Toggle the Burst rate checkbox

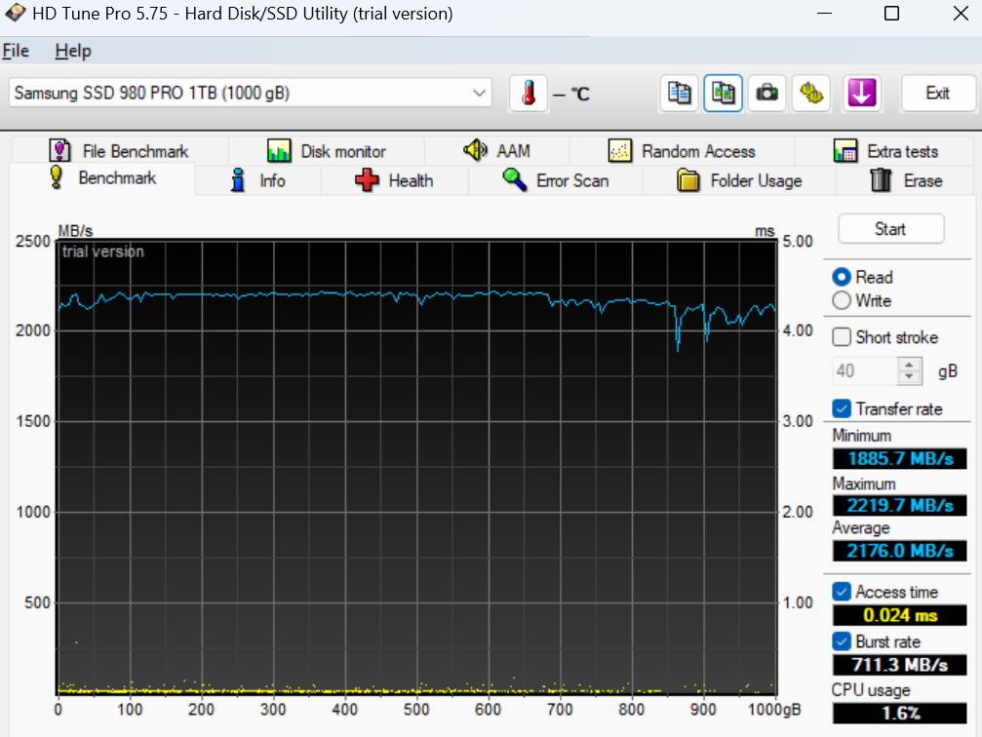point(842,641)
